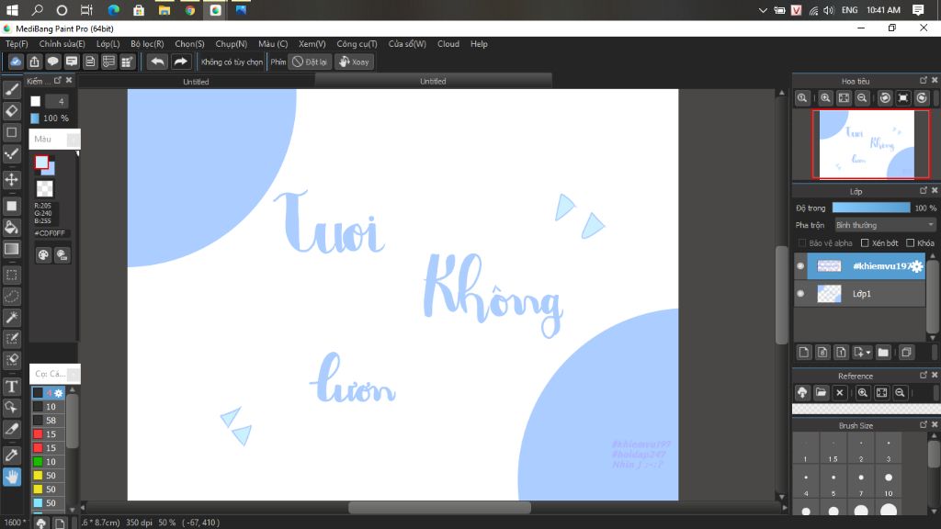Open File Explorer on the taskbar
Image resolution: width=941 pixels, height=529 pixels.
pos(164,10)
